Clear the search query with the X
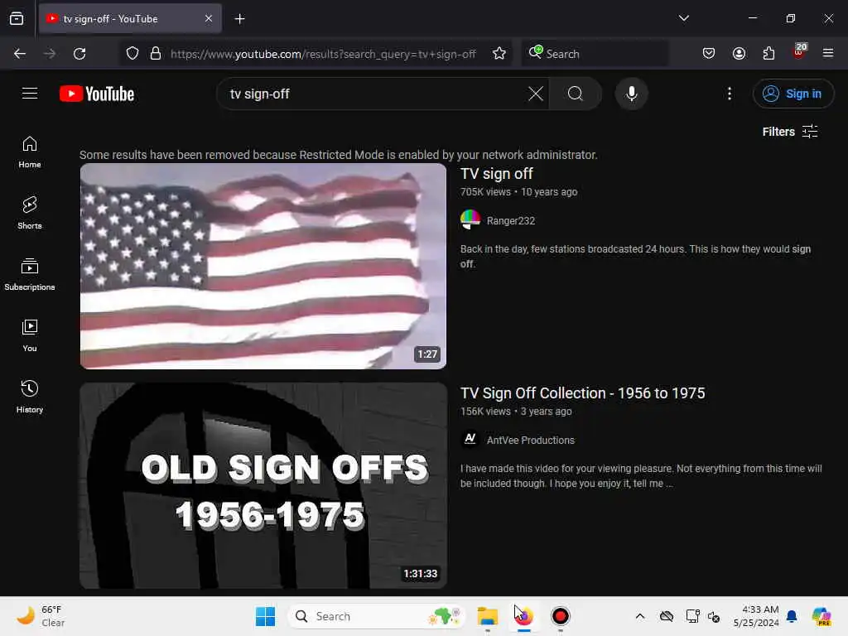 tap(536, 94)
